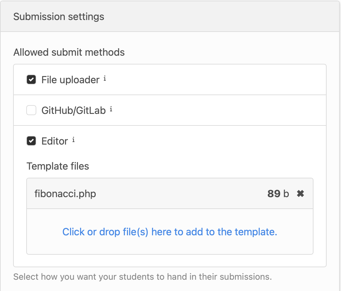Open the info icon next to GitHub/GitLab
The image size is (341, 291).
(x=111, y=110)
